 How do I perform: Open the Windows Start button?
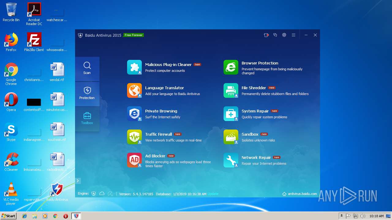point(8,216)
